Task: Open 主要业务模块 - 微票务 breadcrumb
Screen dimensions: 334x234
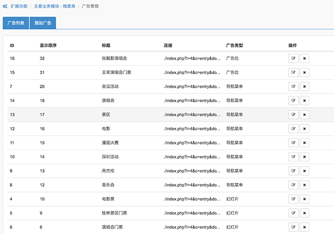Action: [x=55, y=6]
